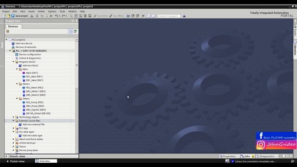Expand Watch and force tables folder

(13, 139)
